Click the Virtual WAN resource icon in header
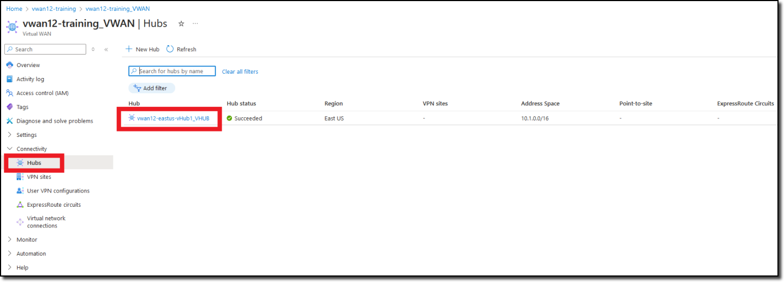This screenshot has width=784, height=282. [12, 26]
